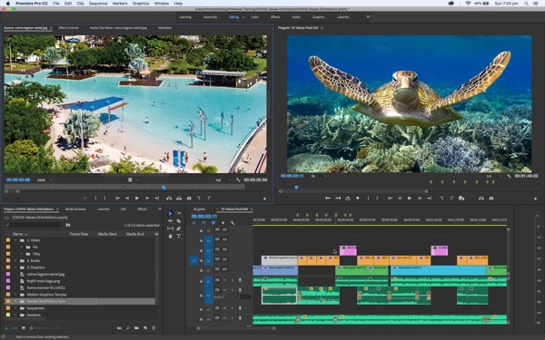Create new bin in Project panel
This screenshot has width=545, height=340.
[x=136, y=328]
